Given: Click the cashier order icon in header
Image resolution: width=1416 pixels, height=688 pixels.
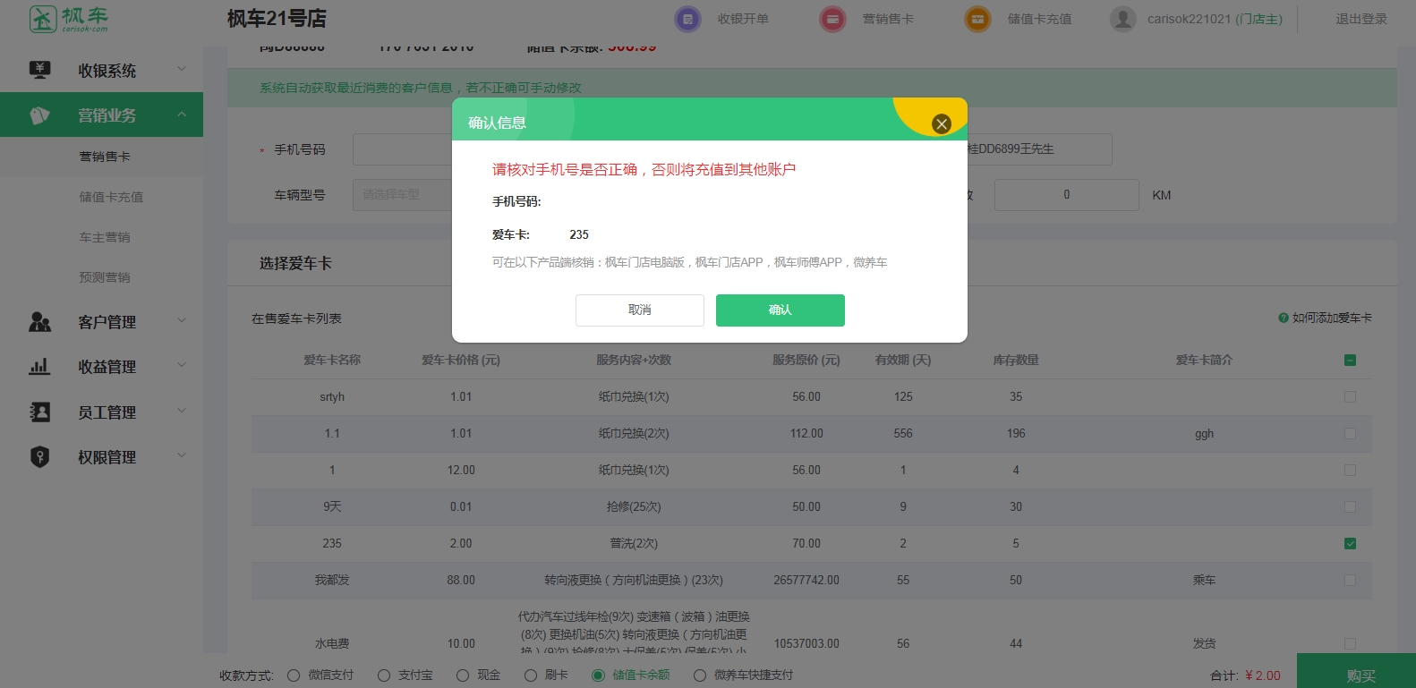Looking at the screenshot, I should 687,19.
